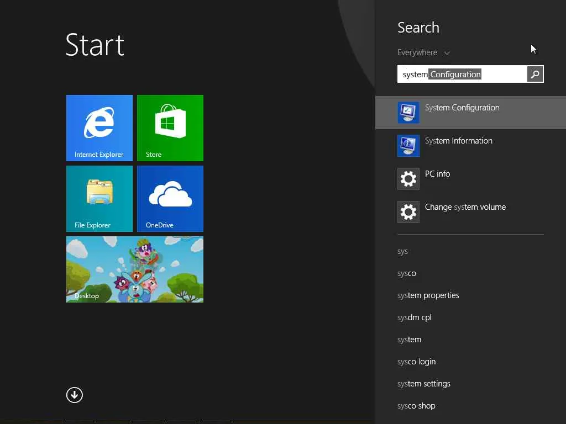Select the 'sys' search suggestion
This screenshot has height=424, width=566.
pyautogui.click(x=402, y=252)
